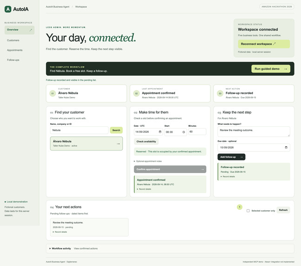Click the Due date field showing 15/09/2026

pos(254,148)
